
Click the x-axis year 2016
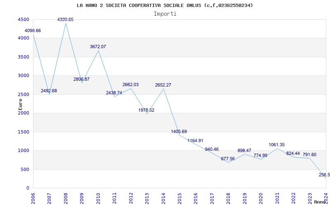[x=196, y=198]
